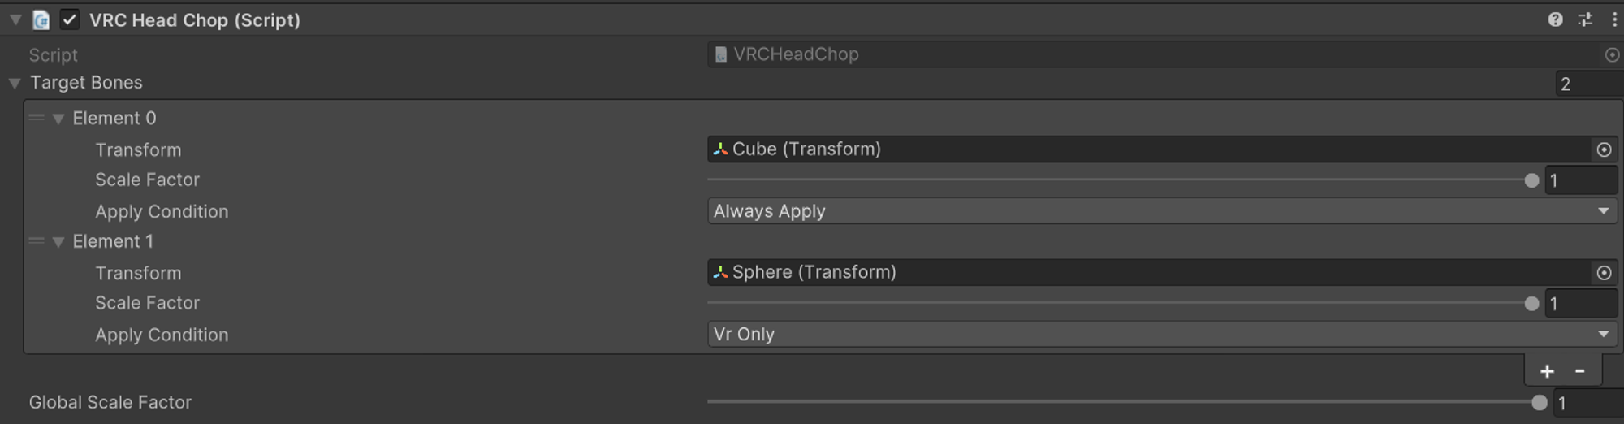Open the component presets slider icon

point(1585,19)
